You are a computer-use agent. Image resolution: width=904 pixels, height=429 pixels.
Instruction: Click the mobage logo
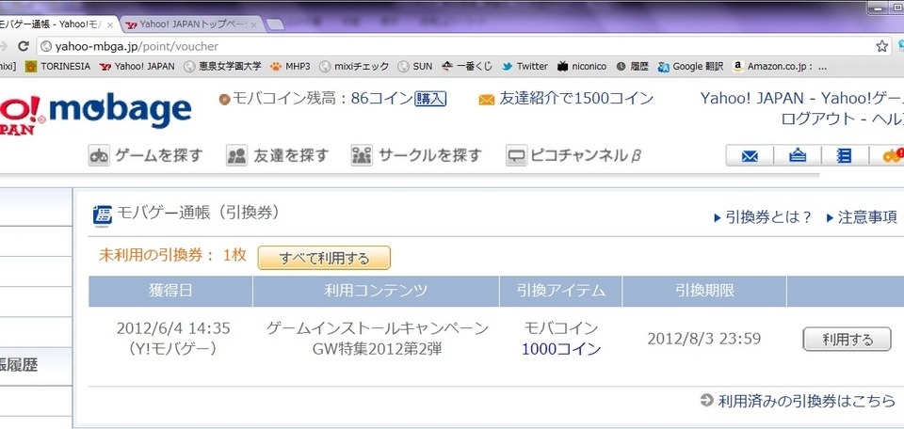(120, 112)
